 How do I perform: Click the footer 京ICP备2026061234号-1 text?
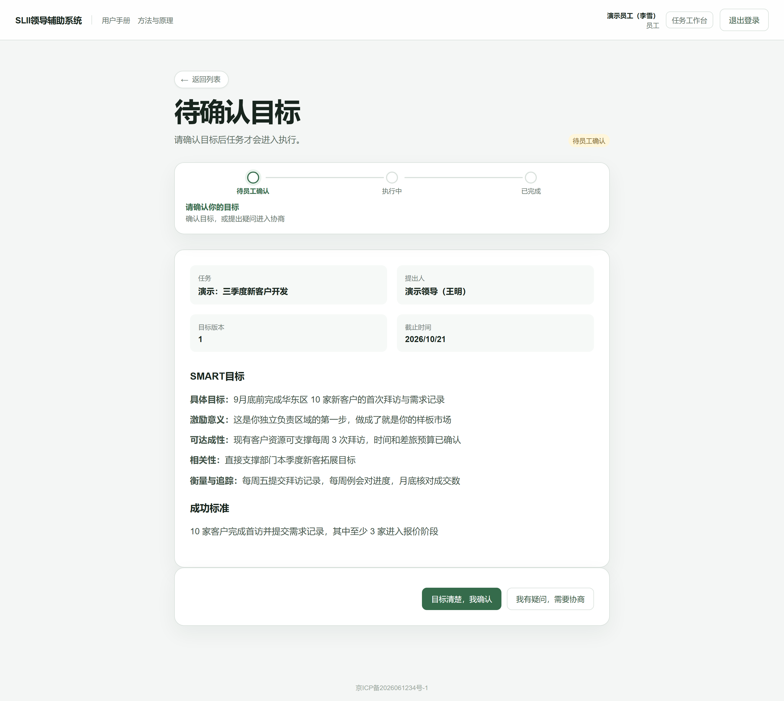pos(392,688)
